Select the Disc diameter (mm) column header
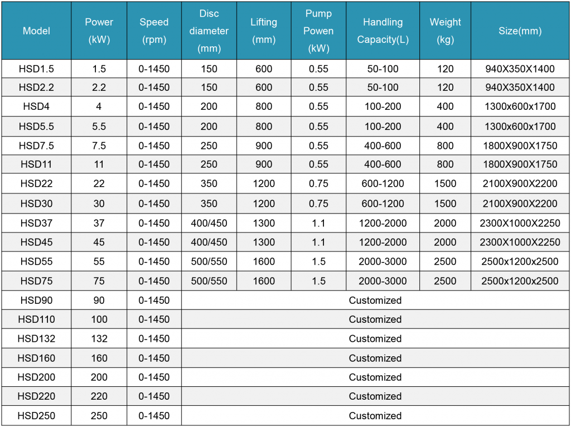Image resolution: width=571 pixels, height=427 pixels. [209, 31]
